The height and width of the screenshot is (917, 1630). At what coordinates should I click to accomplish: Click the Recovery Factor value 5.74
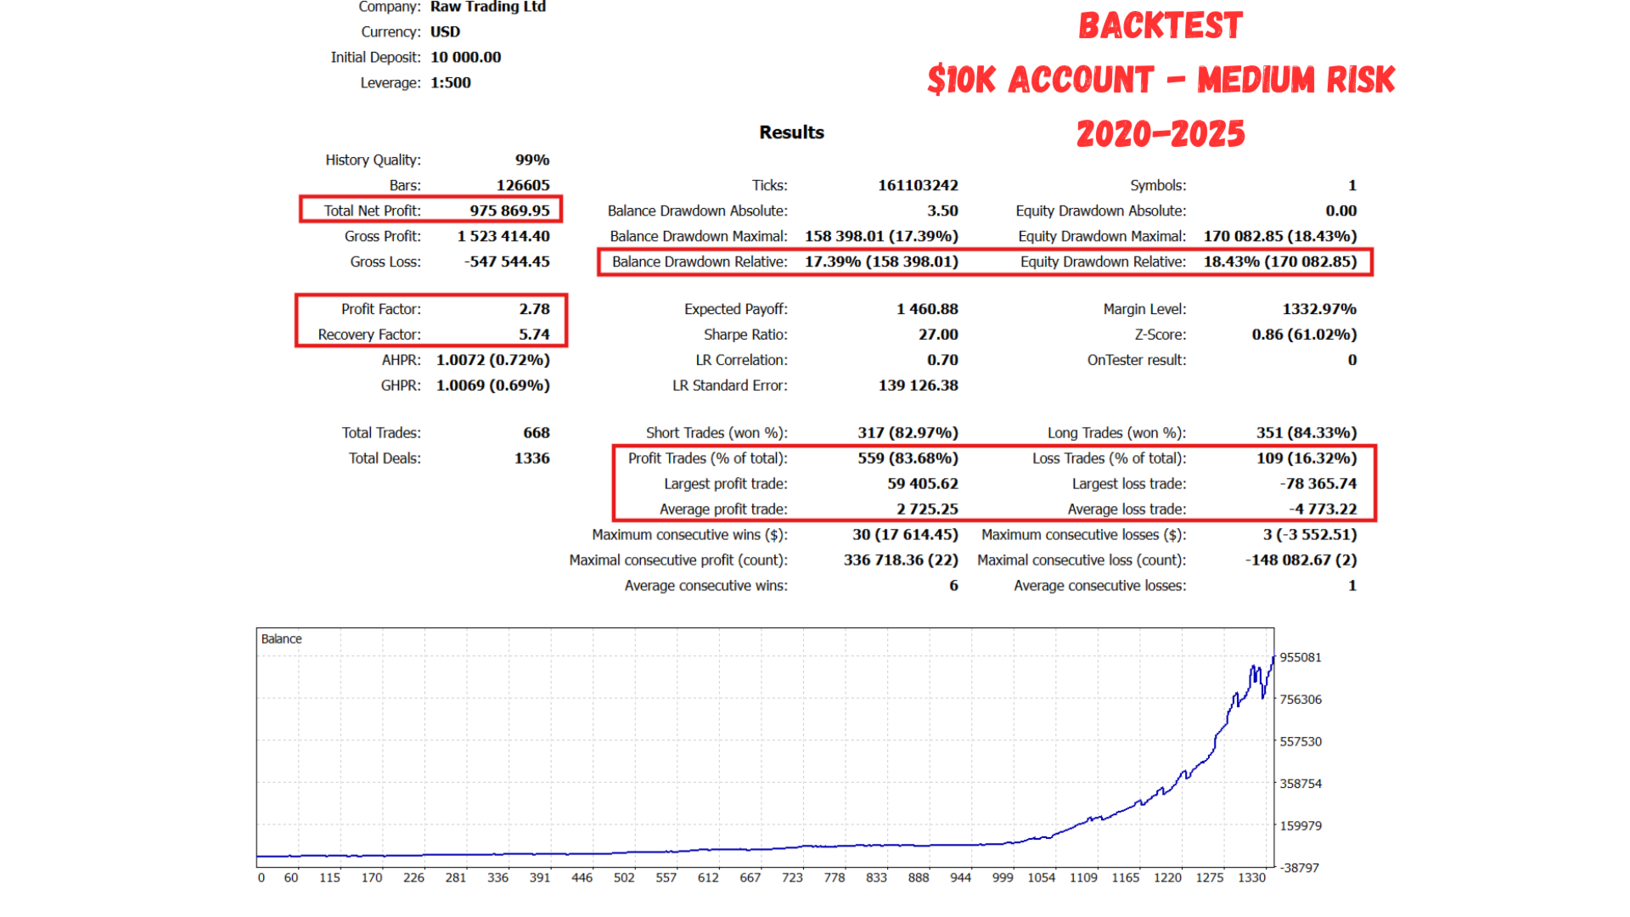(x=534, y=335)
